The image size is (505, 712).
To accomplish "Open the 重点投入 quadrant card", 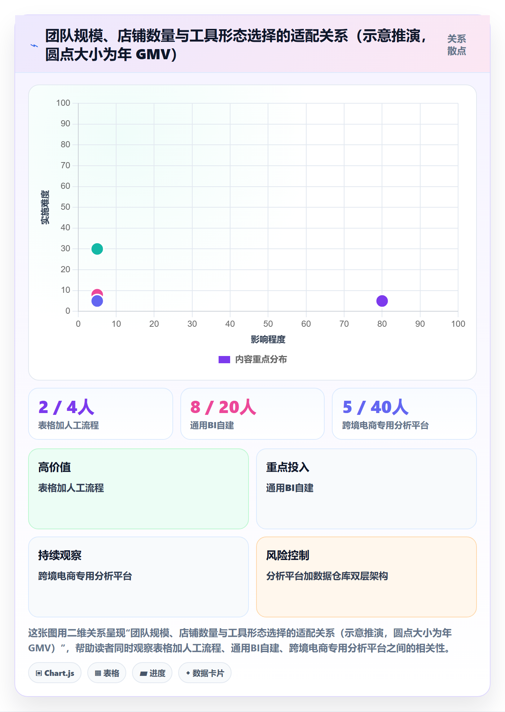I will (x=366, y=489).
